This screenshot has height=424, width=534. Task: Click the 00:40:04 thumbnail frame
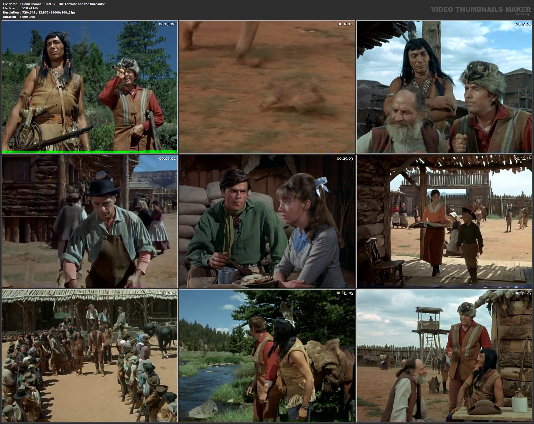(x=89, y=356)
